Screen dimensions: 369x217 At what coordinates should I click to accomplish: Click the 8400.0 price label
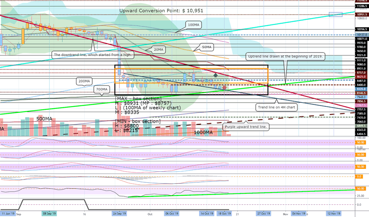[361, 85]
